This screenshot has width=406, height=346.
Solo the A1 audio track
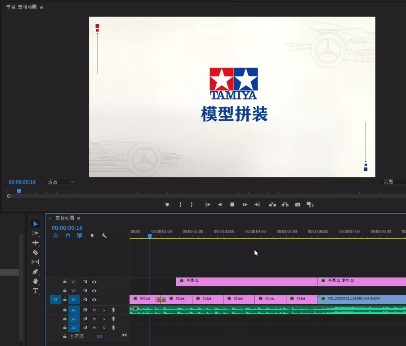click(x=104, y=310)
